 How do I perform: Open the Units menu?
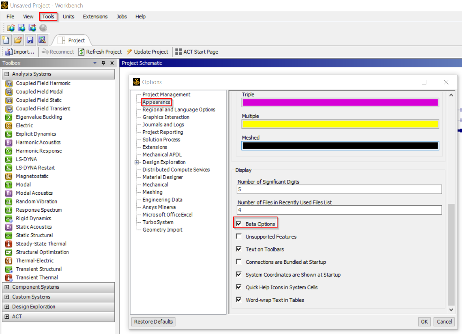click(x=69, y=17)
